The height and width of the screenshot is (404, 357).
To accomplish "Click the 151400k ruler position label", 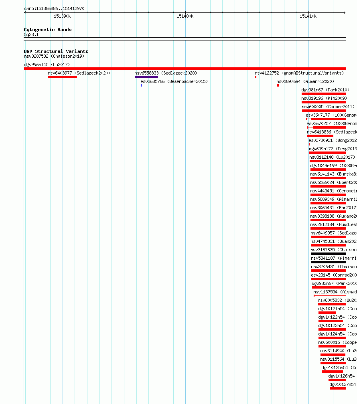I will 185,16.
